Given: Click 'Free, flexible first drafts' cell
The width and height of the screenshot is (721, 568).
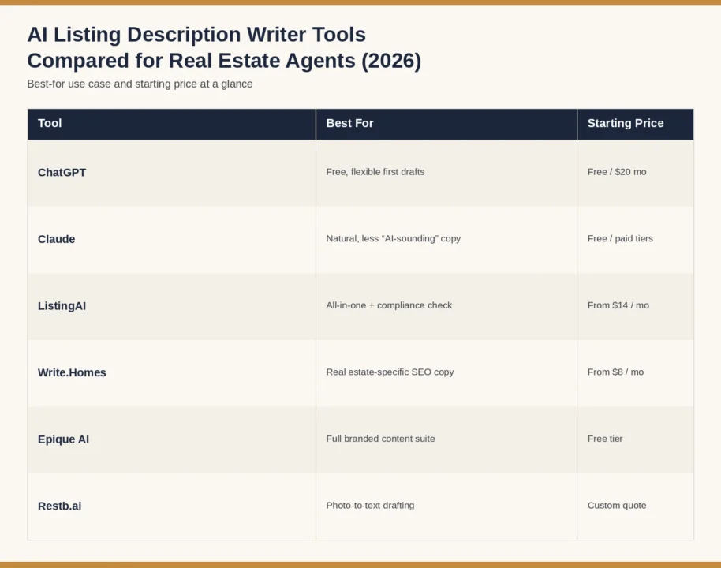Looking at the screenshot, I should point(446,173).
